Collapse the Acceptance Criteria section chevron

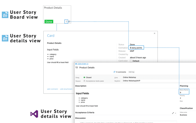point(176,113)
